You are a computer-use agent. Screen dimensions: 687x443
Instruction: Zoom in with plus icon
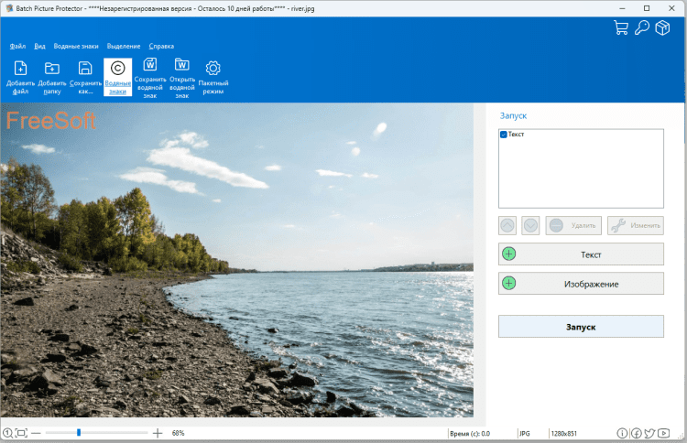click(158, 433)
